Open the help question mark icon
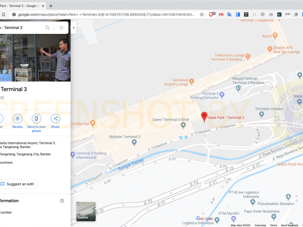 62,201
